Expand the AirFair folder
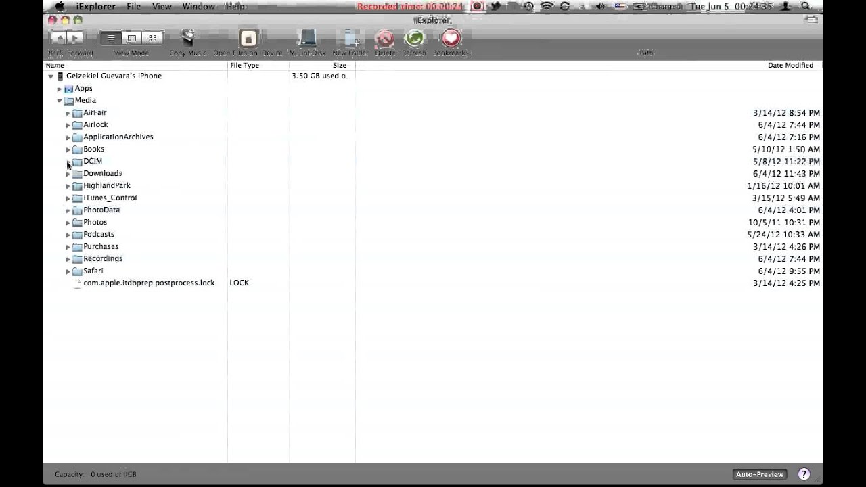 tap(68, 113)
